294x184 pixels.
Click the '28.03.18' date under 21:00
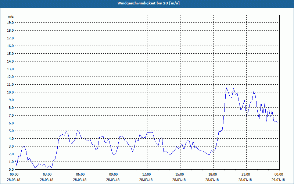point(245,180)
